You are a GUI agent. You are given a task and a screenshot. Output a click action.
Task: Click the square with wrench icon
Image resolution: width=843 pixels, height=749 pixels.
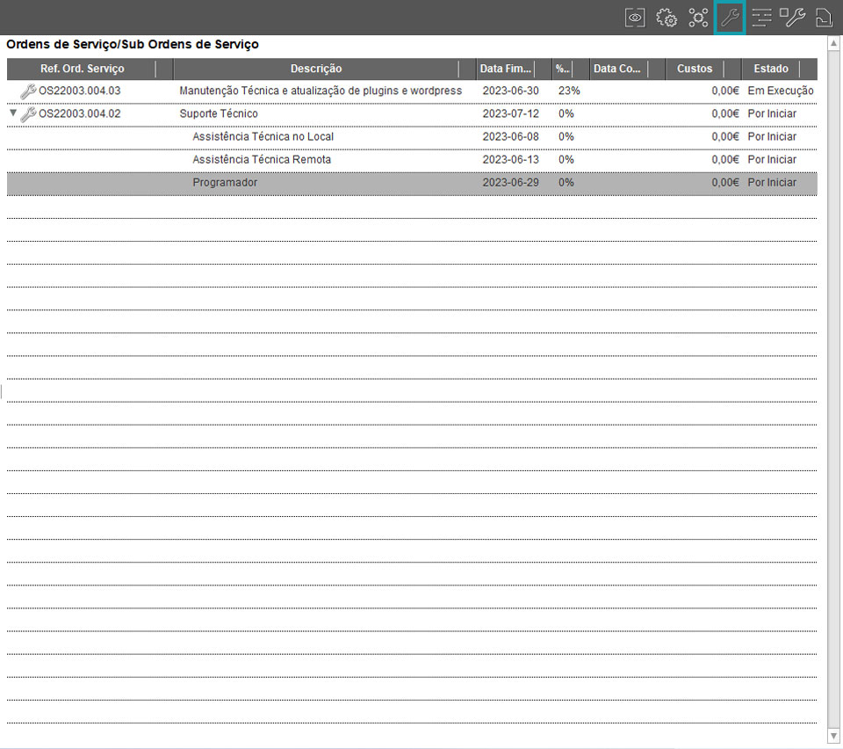(x=792, y=18)
